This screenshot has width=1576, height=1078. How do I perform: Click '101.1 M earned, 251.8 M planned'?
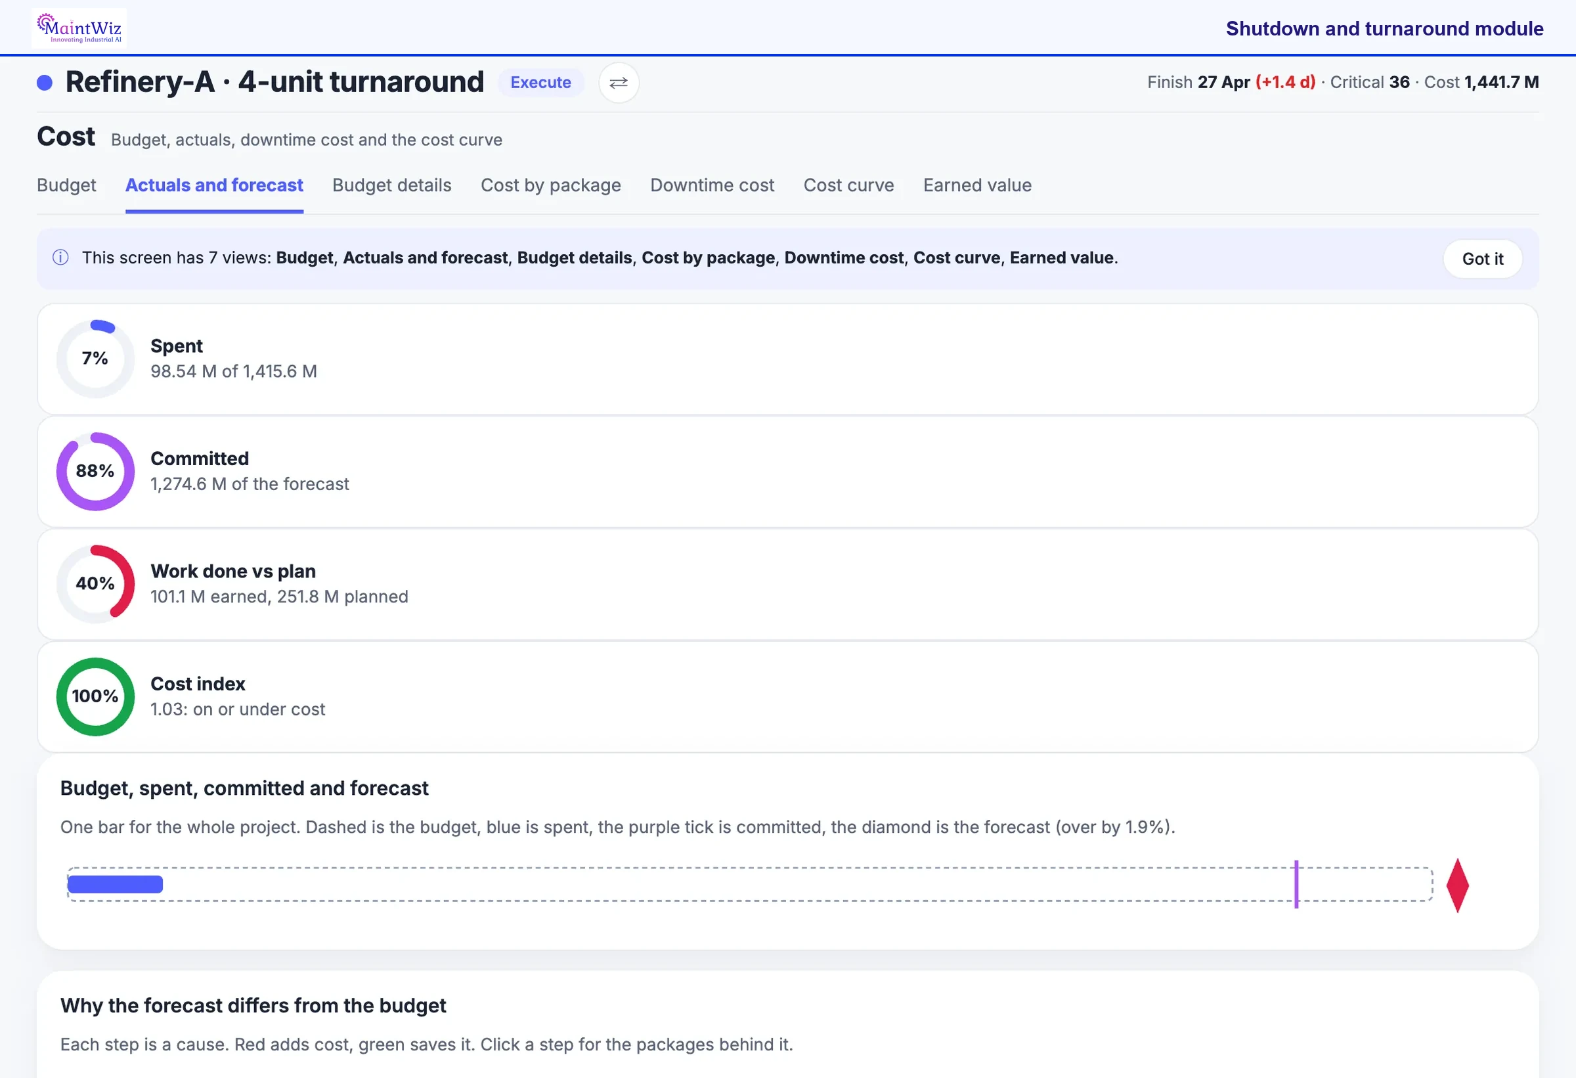(279, 596)
